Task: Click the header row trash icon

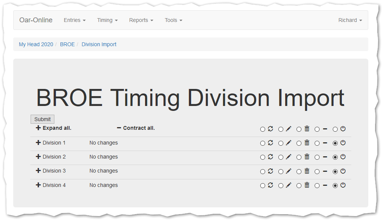Action: [307, 129]
